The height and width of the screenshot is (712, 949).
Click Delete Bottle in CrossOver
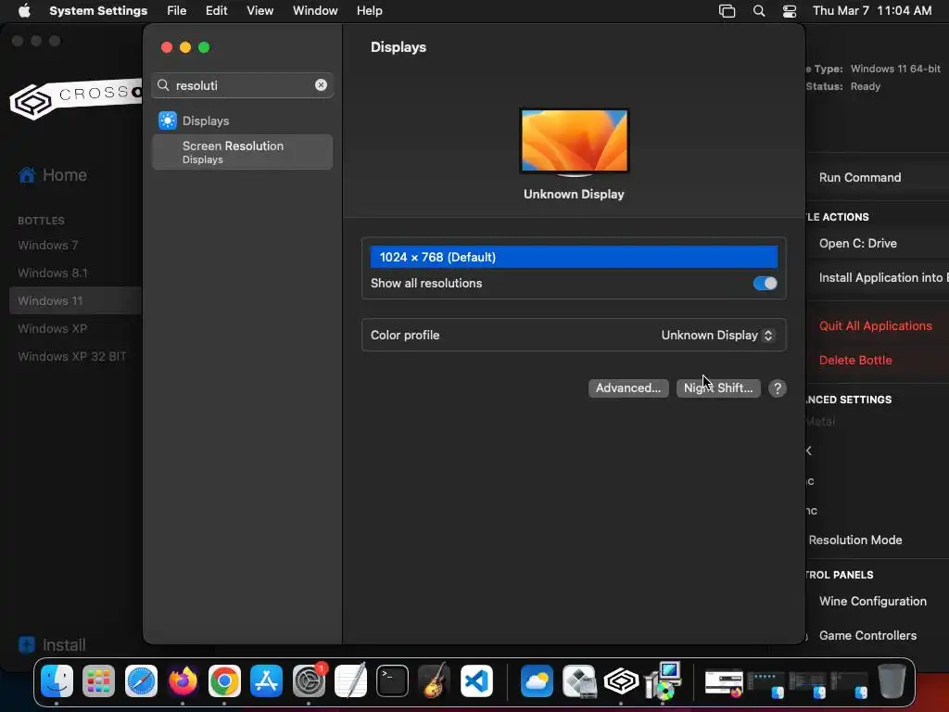(855, 361)
